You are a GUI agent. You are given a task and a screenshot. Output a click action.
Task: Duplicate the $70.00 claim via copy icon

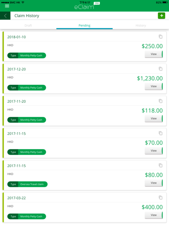[x=160, y=133]
